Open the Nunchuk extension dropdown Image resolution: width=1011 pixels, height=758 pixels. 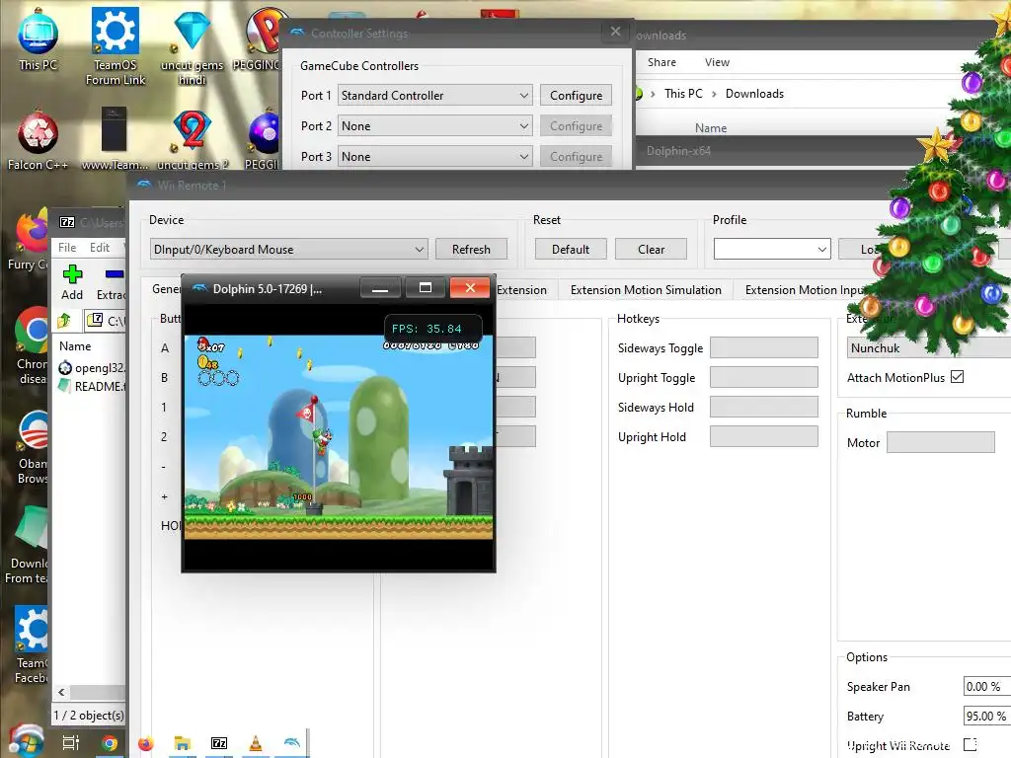click(x=928, y=348)
